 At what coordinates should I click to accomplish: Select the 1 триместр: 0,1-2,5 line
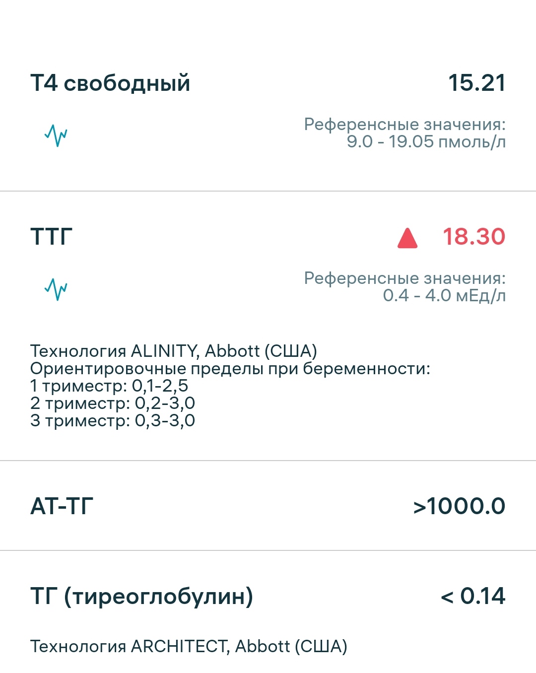click(x=109, y=386)
